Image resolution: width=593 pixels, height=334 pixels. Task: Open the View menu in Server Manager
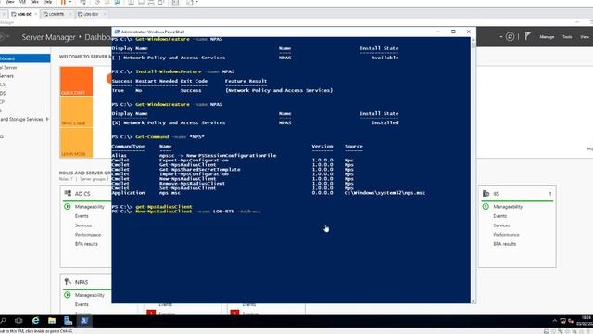[x=585, y=37]
